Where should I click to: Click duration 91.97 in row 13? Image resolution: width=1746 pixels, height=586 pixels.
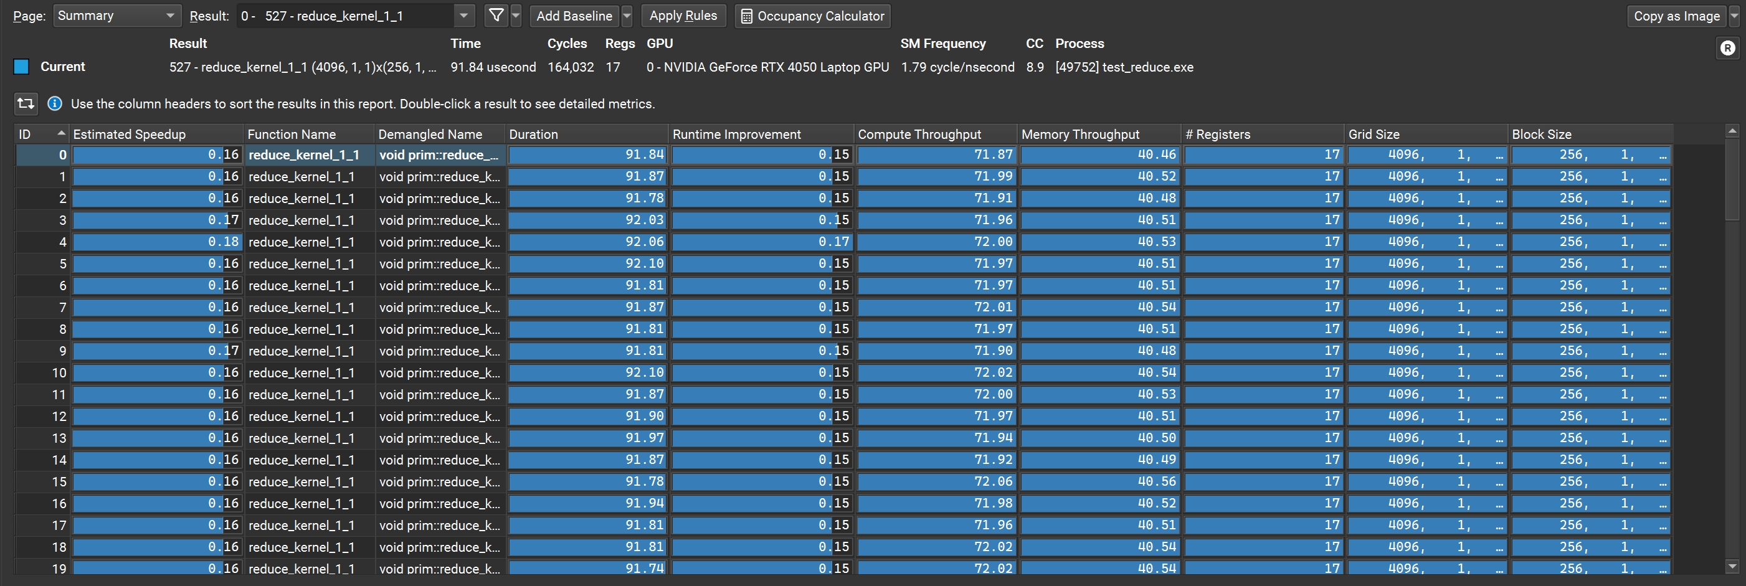[x=587, y=438]
